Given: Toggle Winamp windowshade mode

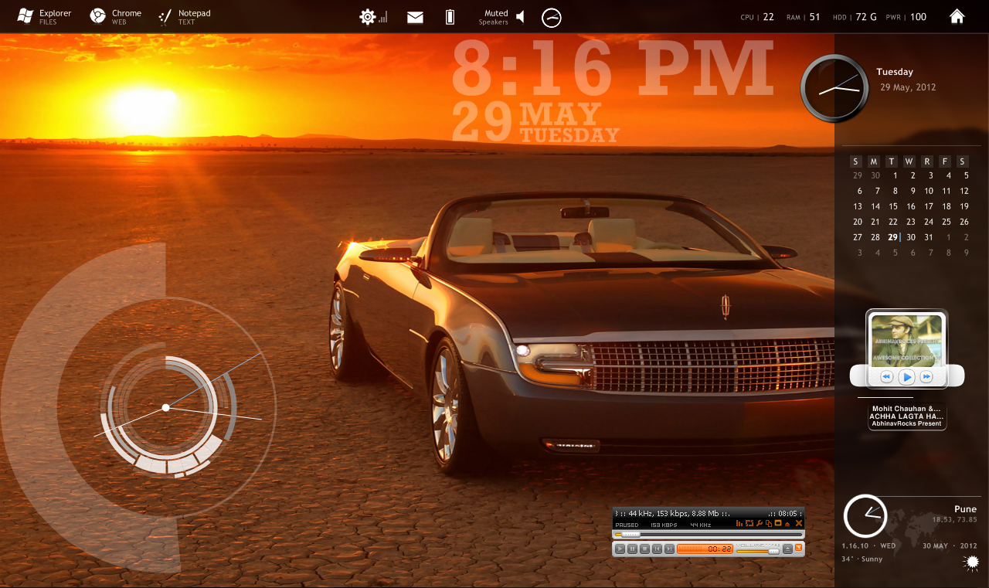Looking at the screenshot, I should (x=777, y=524).
